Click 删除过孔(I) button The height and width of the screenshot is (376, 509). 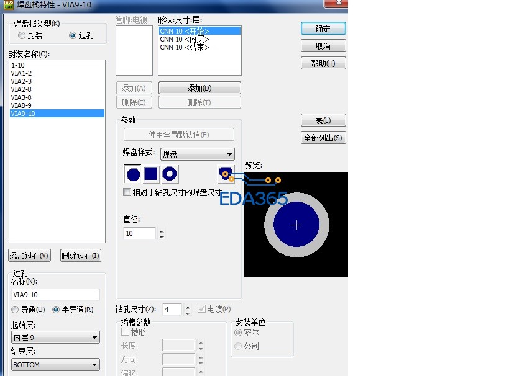[x=81, y=256]
